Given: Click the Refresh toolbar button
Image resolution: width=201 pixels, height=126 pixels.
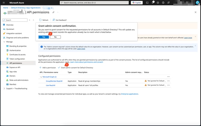Looking at the screenshot, I should click(x=44, y=20).
